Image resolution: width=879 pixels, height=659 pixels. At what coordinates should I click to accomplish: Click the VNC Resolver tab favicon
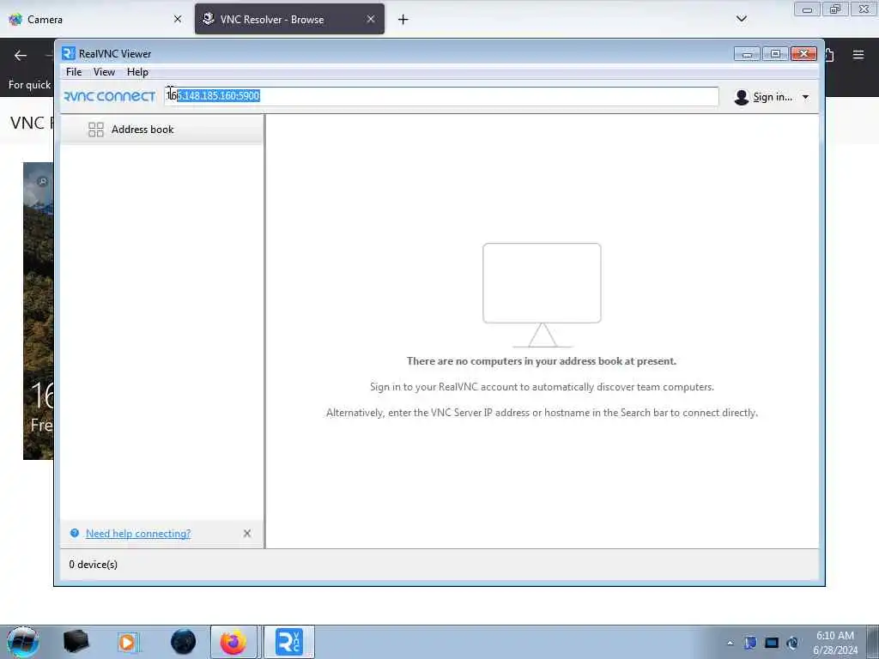pyautogui.click(x=208, y=19)
